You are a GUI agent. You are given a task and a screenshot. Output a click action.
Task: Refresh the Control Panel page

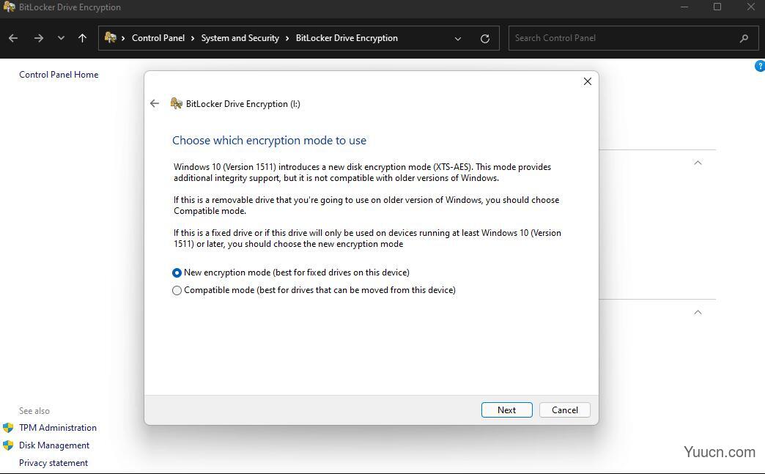click(x=485, y=39)
